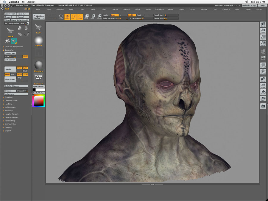
Task: Pick a color in the color picker square
Action: 38,101
